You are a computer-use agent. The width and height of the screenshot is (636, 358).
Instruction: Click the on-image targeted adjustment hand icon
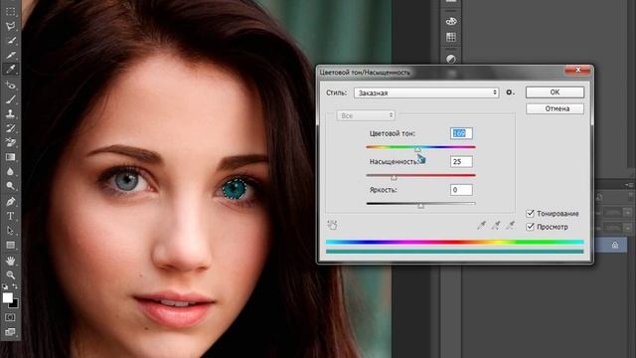pyautogui.click(x=332, y=225)
